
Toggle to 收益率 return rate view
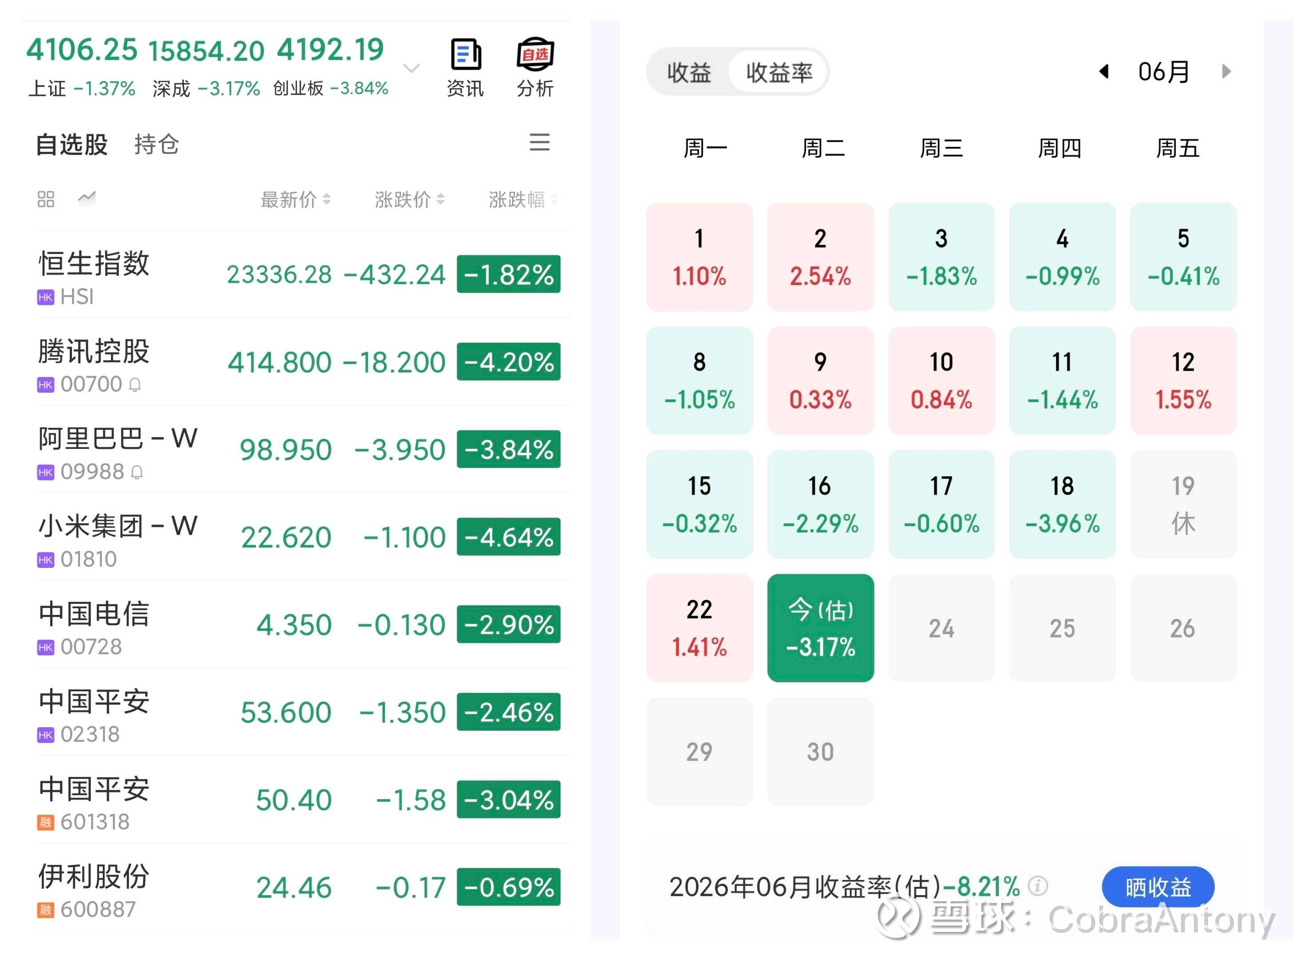click(x=778, y=72)
